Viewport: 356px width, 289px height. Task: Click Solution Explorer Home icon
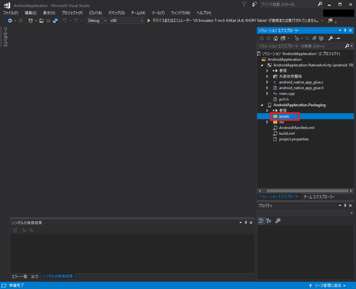pyautogui.click(x=276, y=38)
